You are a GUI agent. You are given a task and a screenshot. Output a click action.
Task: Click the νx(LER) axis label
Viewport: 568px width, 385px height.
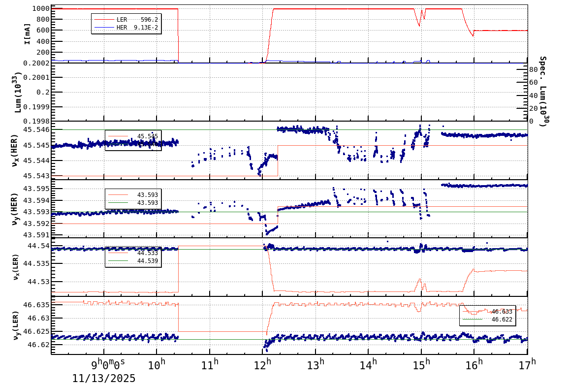(x=15, y=267)
